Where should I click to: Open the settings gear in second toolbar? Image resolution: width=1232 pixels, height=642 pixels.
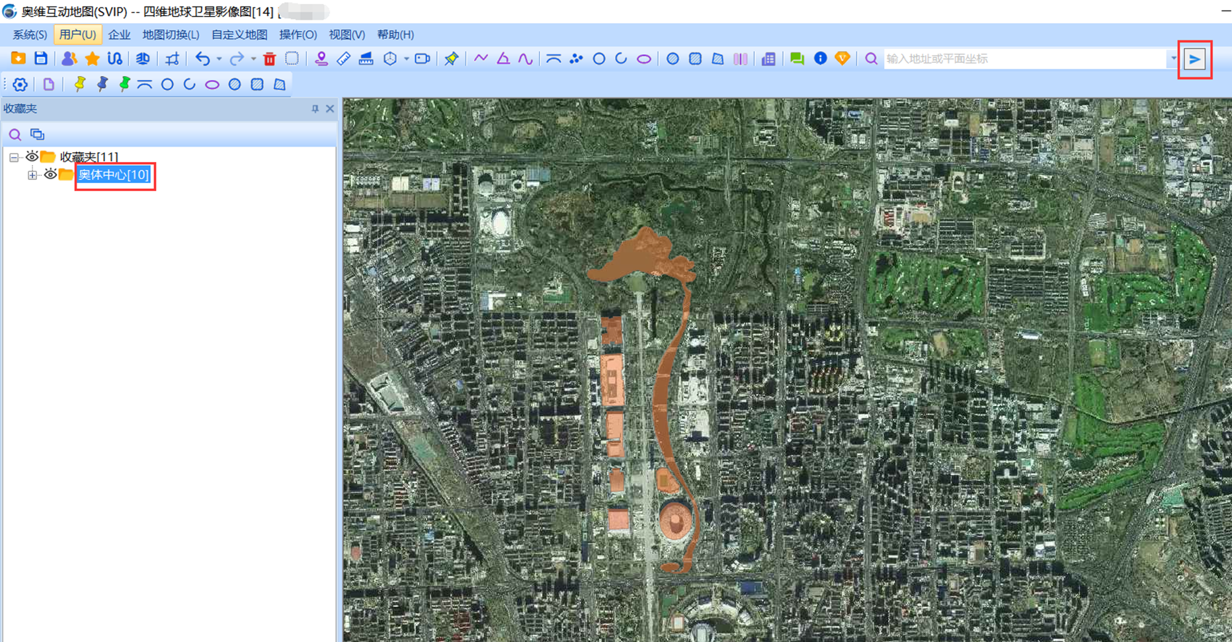[x=21, y=85]
